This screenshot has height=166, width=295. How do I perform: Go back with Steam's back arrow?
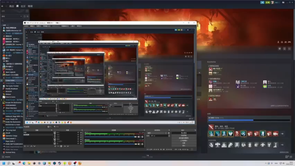point(2,6)
